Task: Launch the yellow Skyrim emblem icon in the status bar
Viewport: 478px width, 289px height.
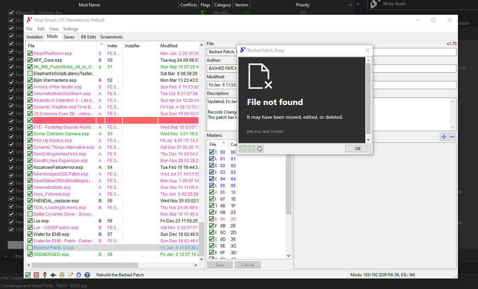Action: point(45,275)
